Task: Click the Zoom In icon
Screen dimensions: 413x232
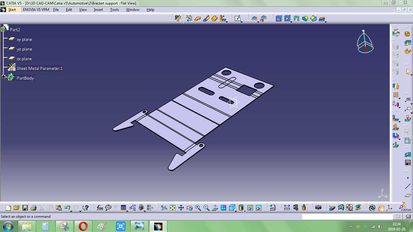Action: point(198,208)
